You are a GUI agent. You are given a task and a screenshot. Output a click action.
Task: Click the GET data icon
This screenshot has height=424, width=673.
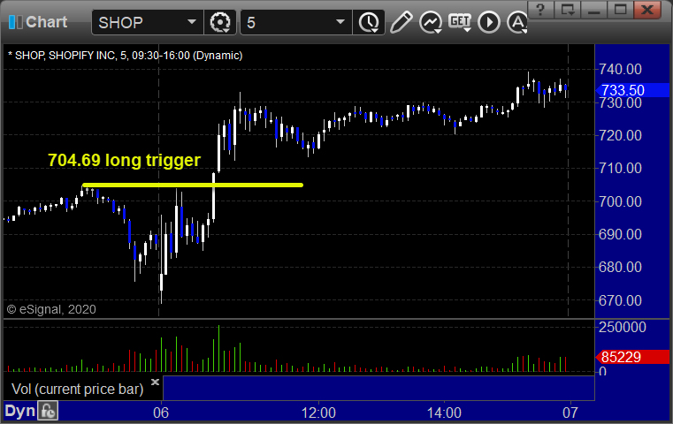click(x=460, y=22)
